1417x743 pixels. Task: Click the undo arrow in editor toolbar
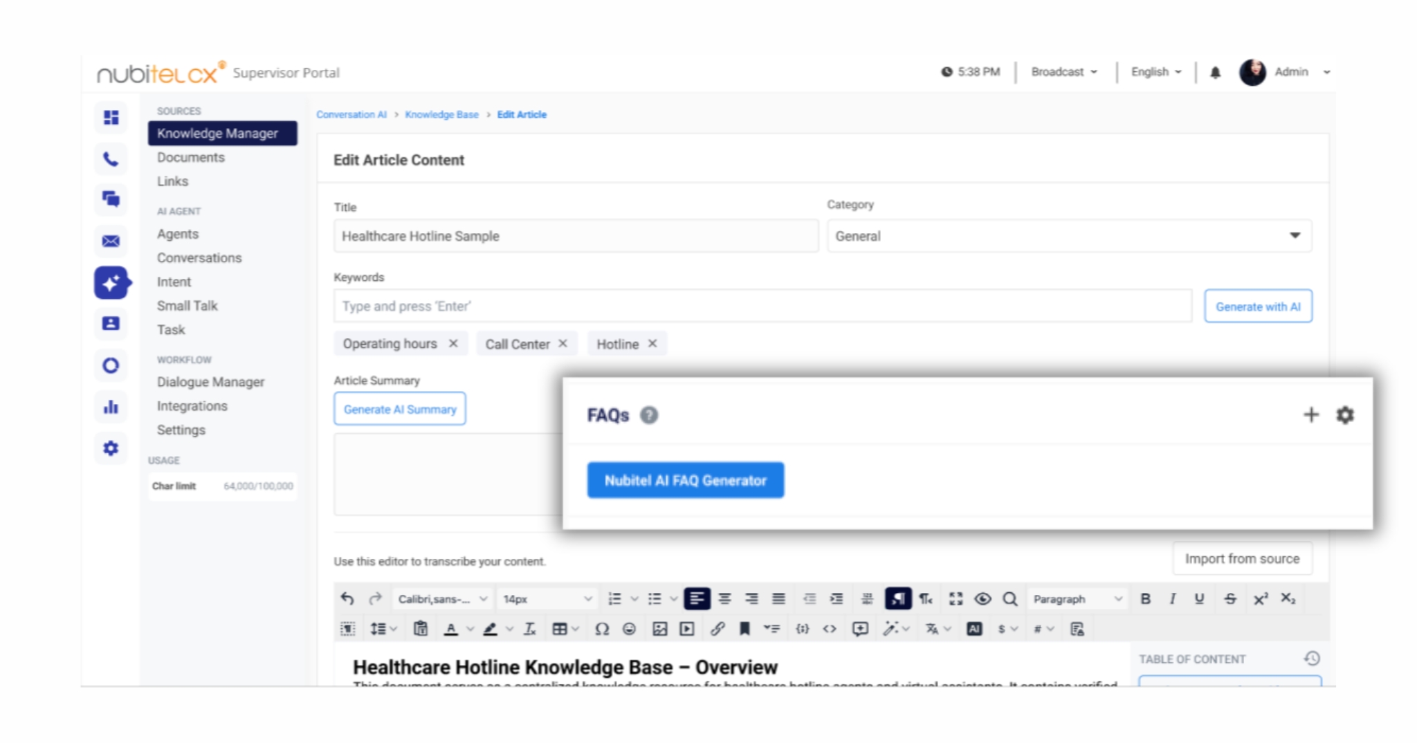(x=347, y=599)
